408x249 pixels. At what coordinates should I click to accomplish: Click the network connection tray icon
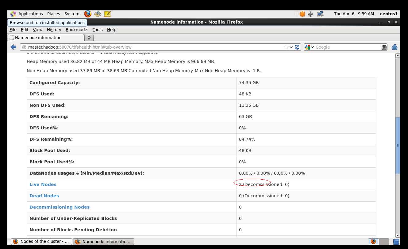(320, 14)
